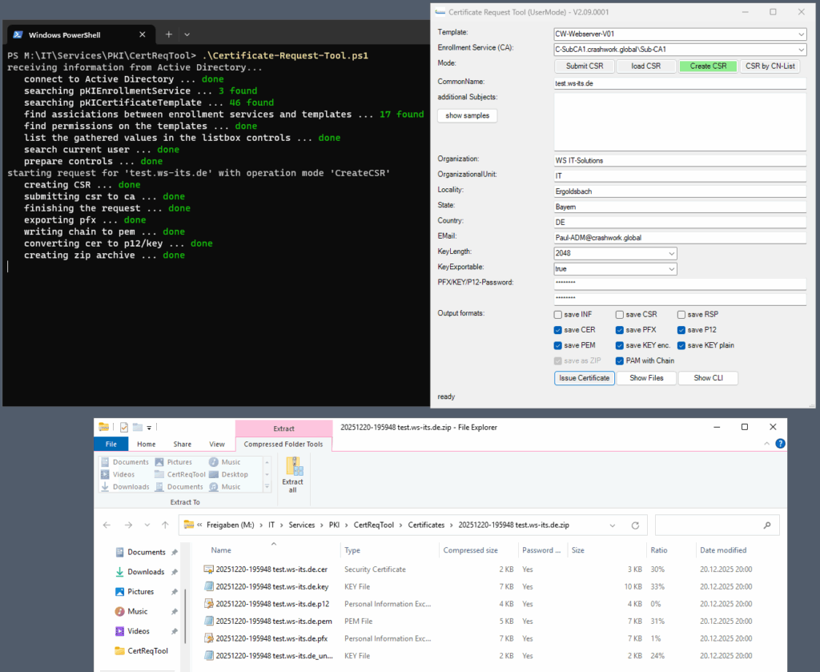820x672 pixels.
Task: Expand the KeyLength combo box
Action: tap(671, 254)
